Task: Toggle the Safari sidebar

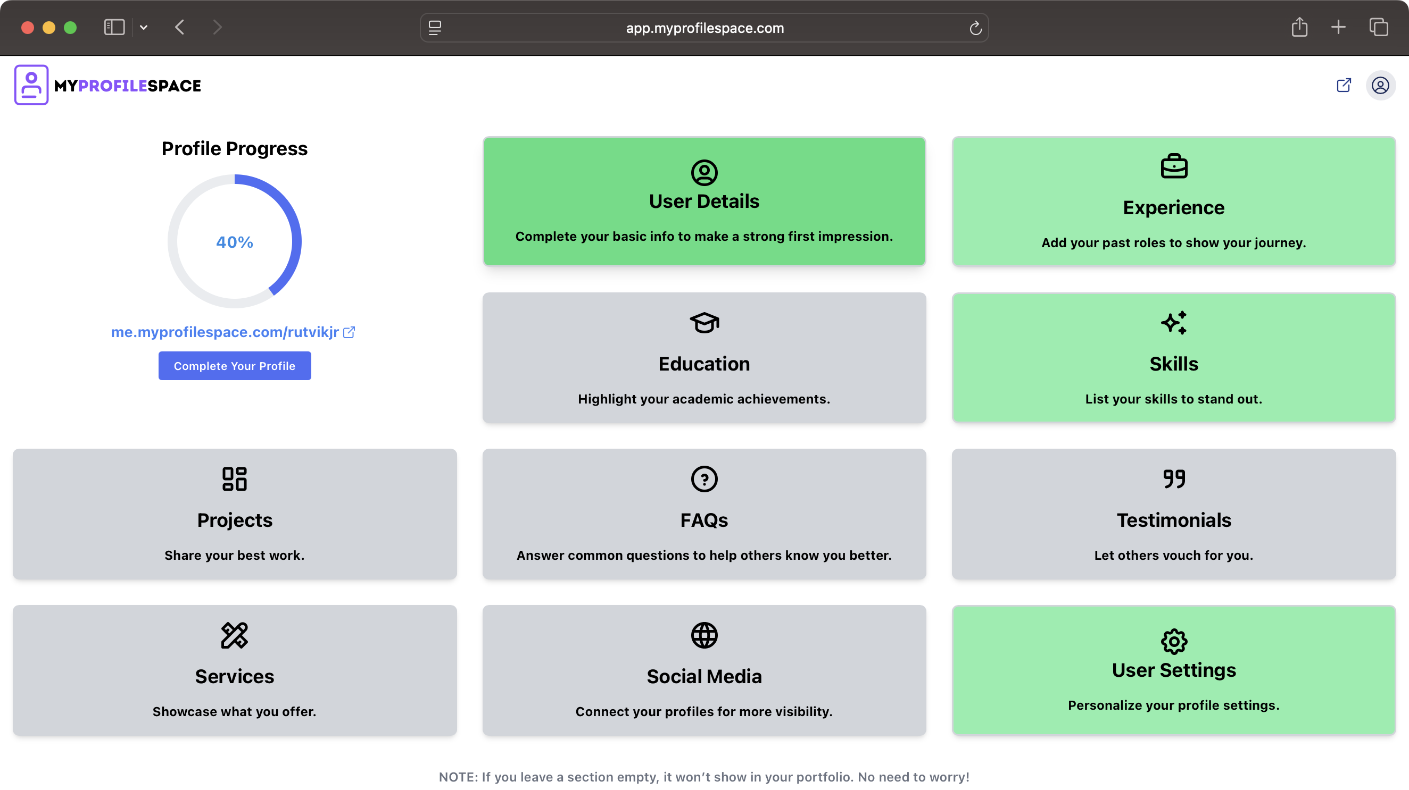Action: click(x=114, y=27)
